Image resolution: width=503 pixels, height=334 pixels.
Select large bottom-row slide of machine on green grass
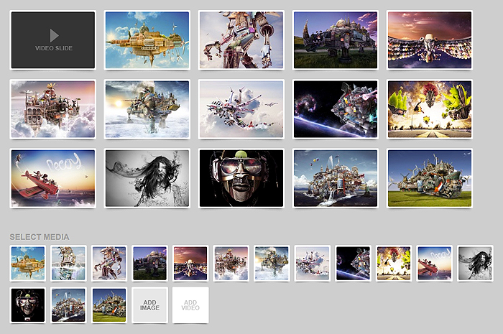[430, 178]
